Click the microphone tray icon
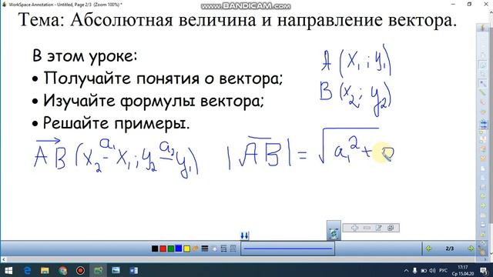 (x=414, y=270)
